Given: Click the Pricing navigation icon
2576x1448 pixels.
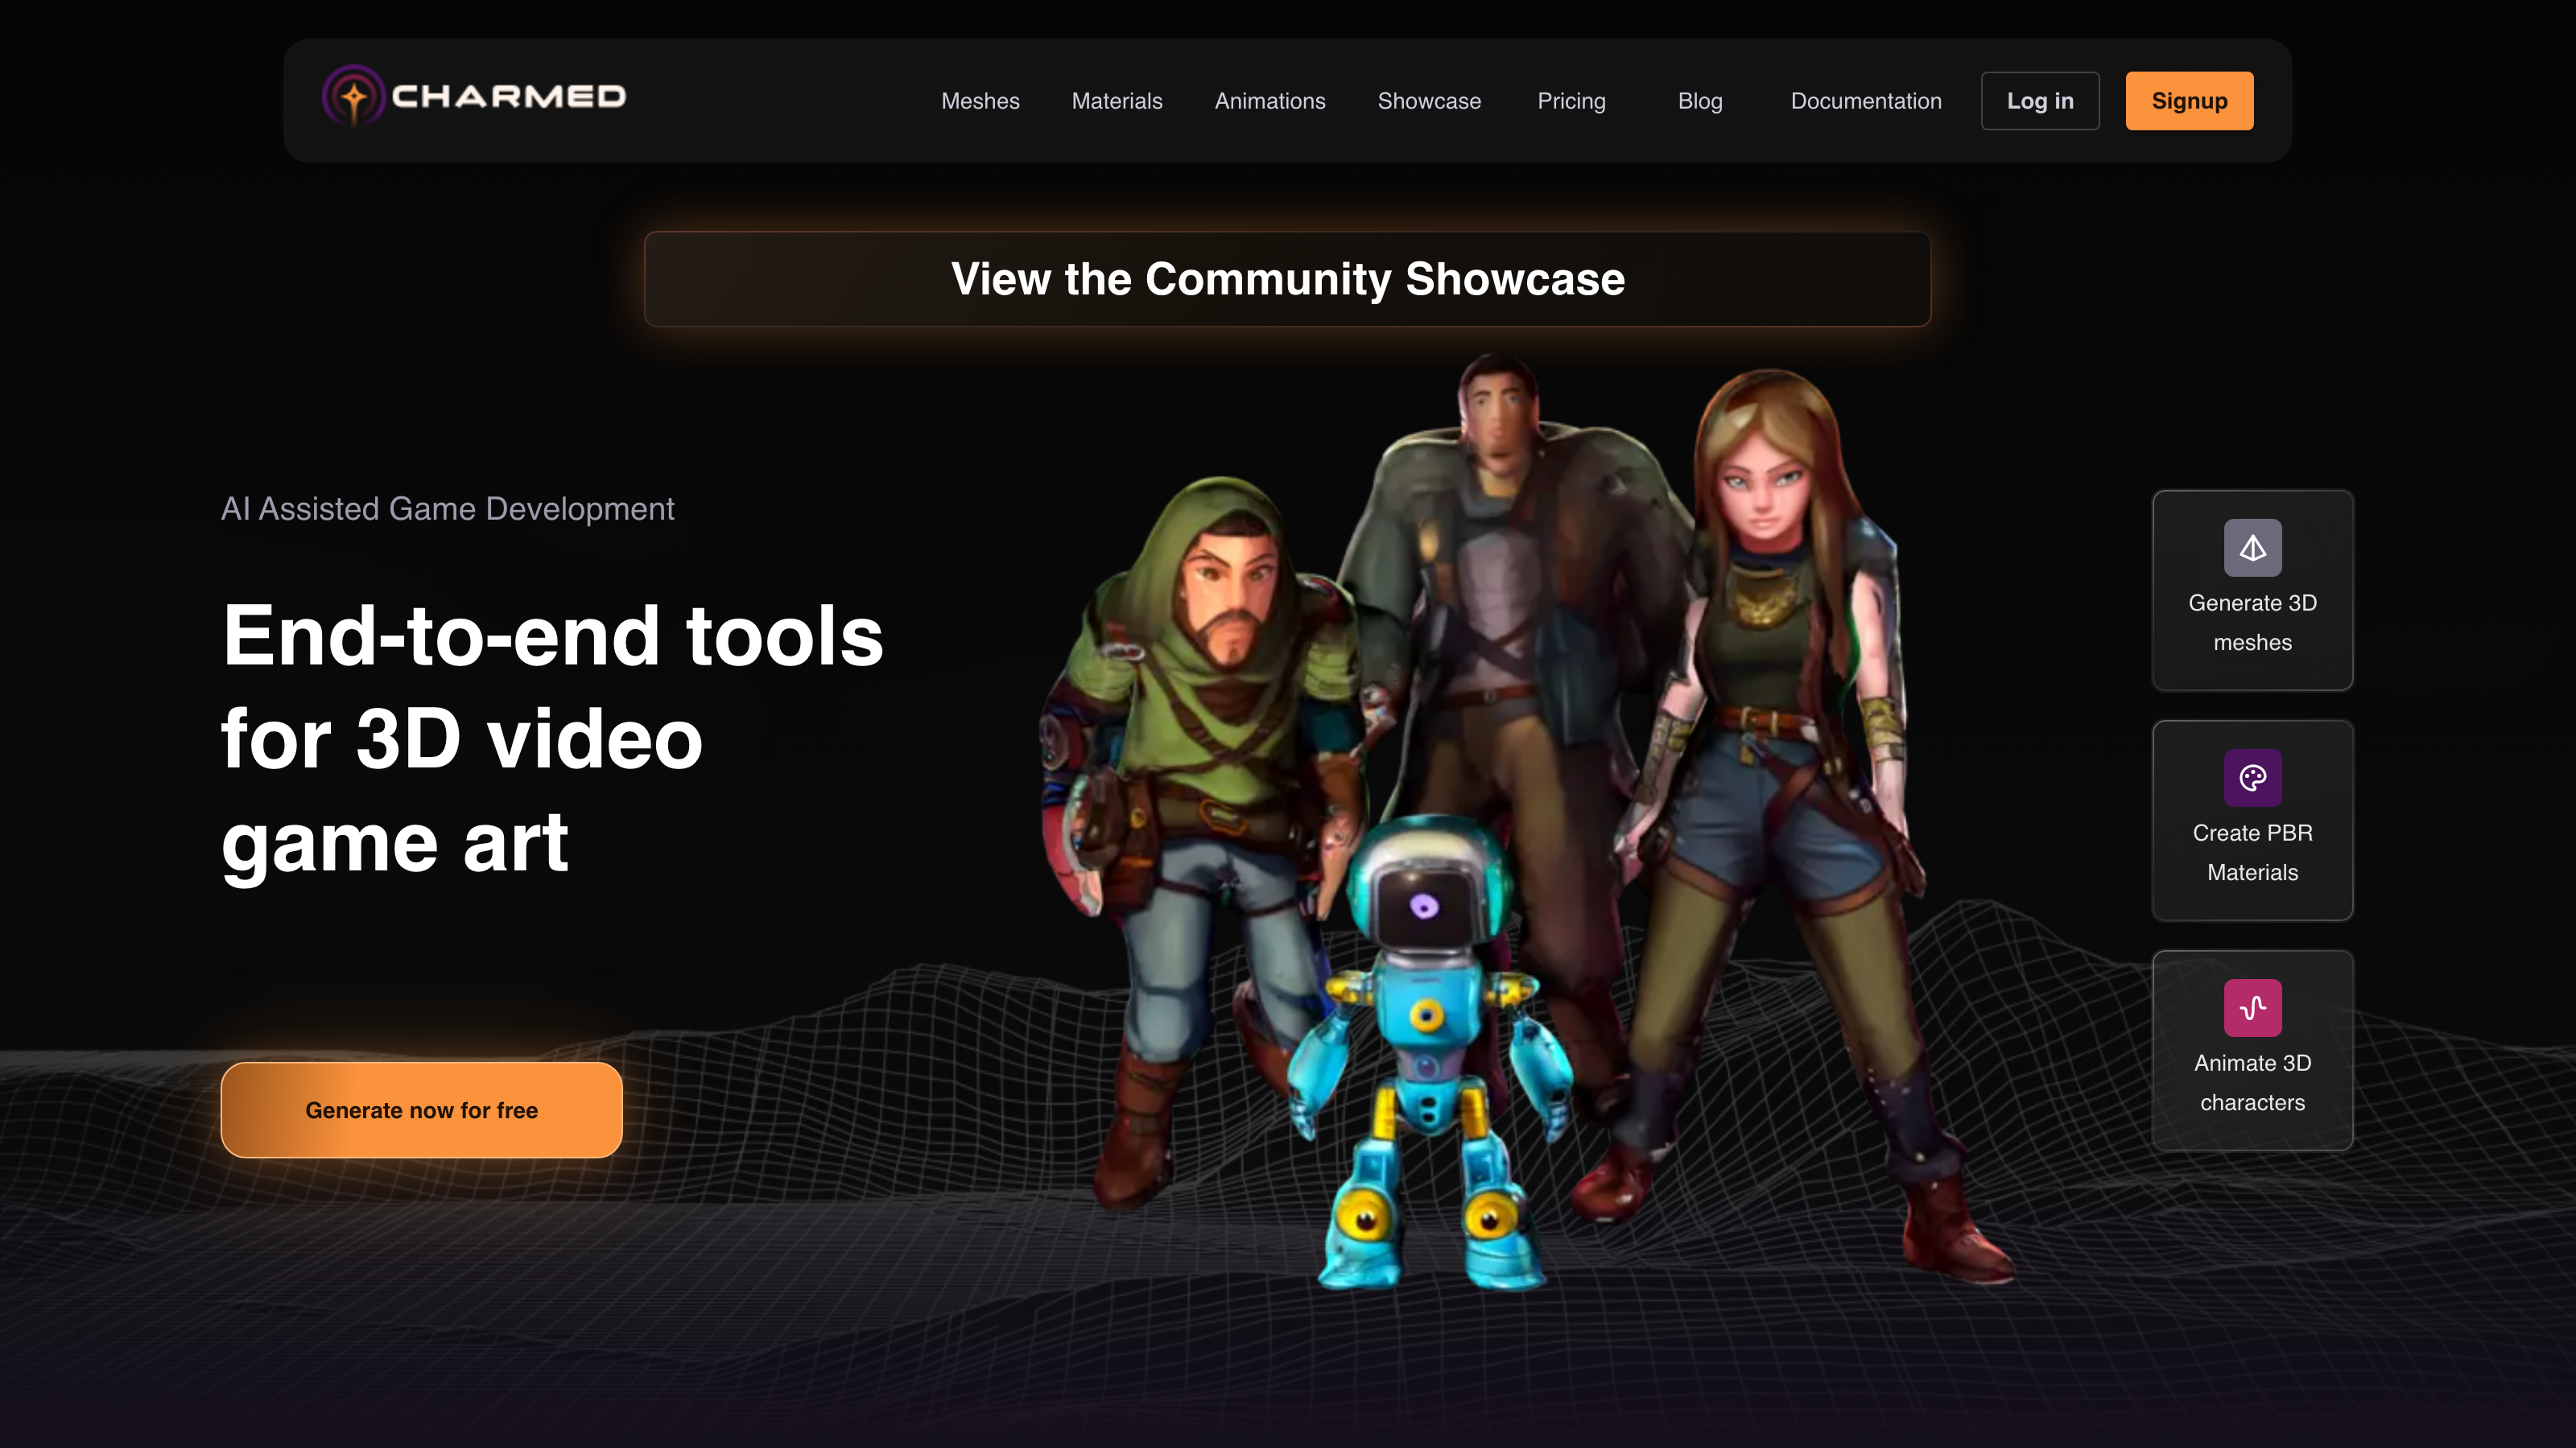Looking at the screenshot, I should [x=1571, y=101].
